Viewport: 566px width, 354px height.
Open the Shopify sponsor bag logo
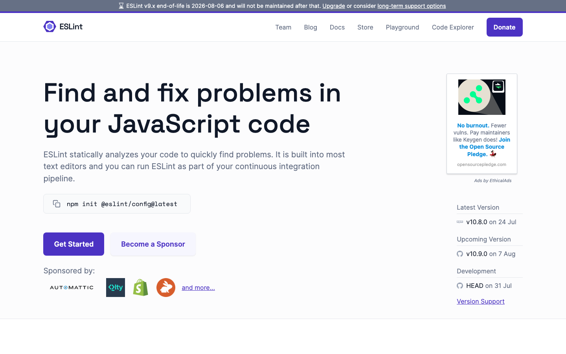(x=141, y=288)
